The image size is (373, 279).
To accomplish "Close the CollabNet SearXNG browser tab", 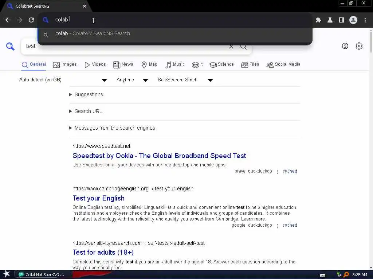I will pos(85,6).
